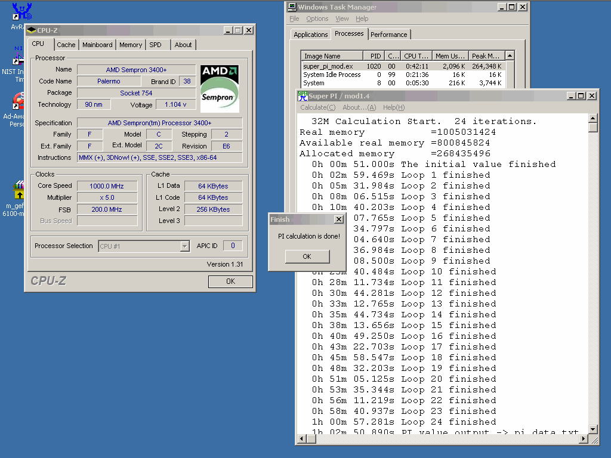Click the Super PI title bar icon
This screenshot has height=458, width=611.
[x=303, y=96]
